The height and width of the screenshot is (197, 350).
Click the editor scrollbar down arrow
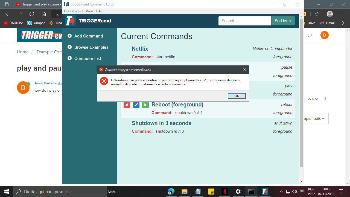click(302, 181)
